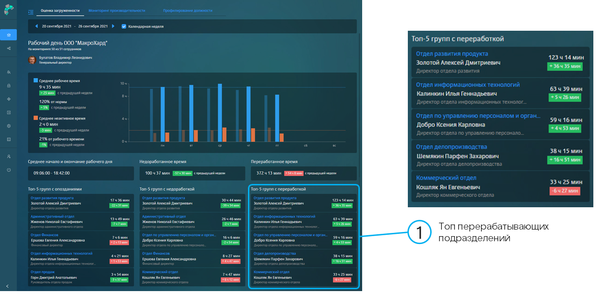Open the gear settings sidebar icon

coord(8,126)
